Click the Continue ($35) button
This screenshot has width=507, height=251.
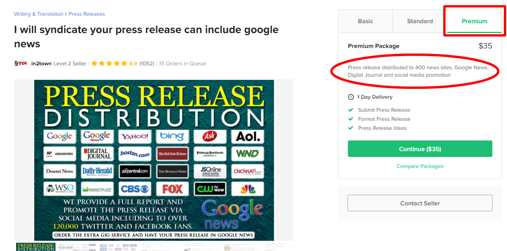(x=420, y=149)
